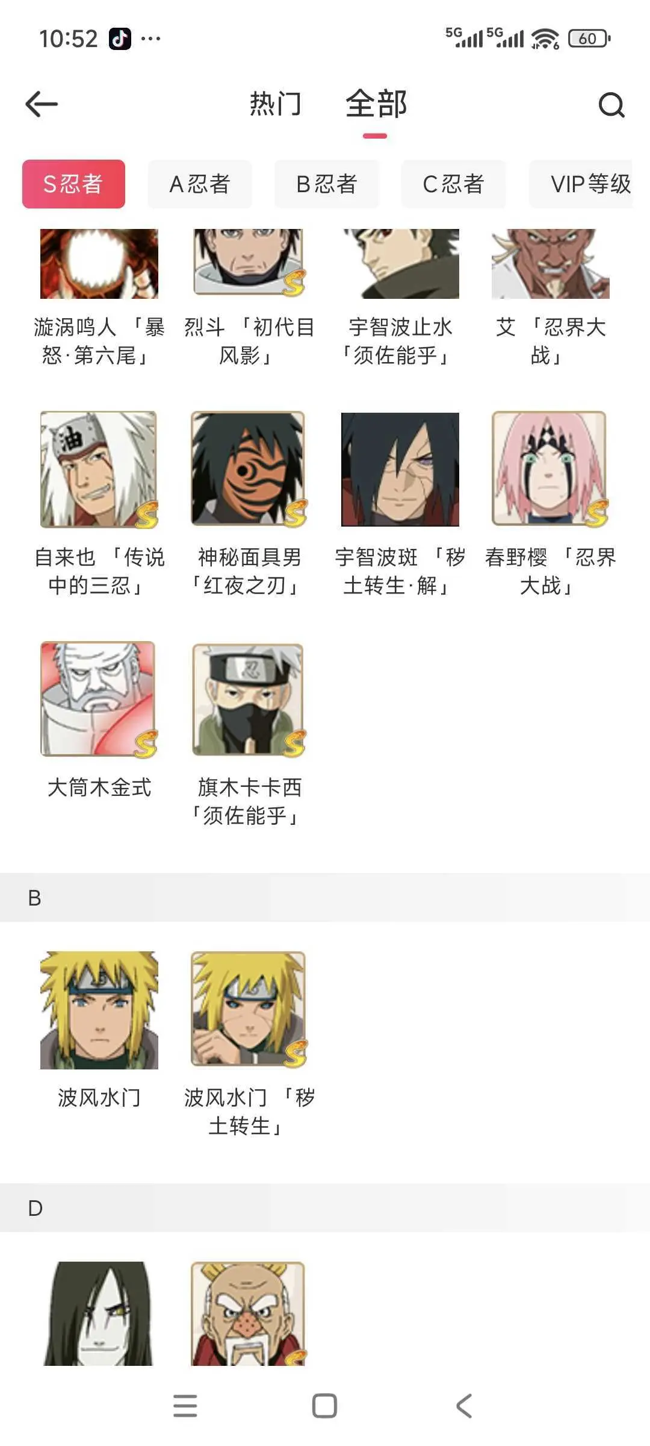The image size is (650, 1446).
Task: Tap the Android back chevron icon
Action: click(464, 1406)
